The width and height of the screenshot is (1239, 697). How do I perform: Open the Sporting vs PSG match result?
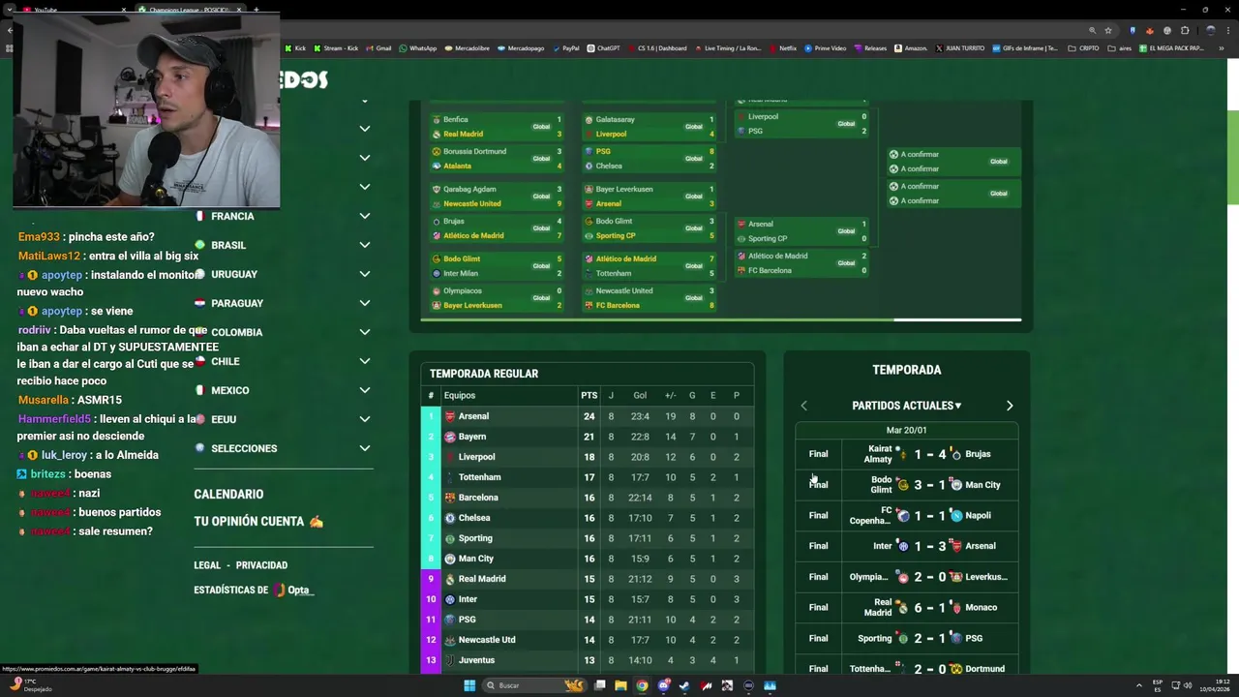[x=907, y=638]
